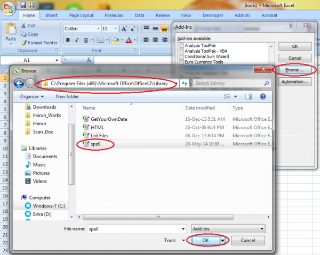Click Browse... in Add-Ins dialog
The height and width of the screenshot is (255, 320).
click(x=294, y=70)
